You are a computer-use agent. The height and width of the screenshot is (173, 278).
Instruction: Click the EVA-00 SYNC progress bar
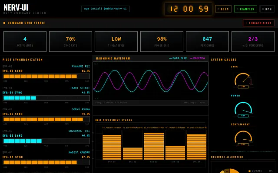tap(46, 76)
